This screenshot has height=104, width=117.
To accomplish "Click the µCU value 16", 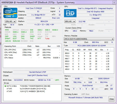I will pos(60,15).
